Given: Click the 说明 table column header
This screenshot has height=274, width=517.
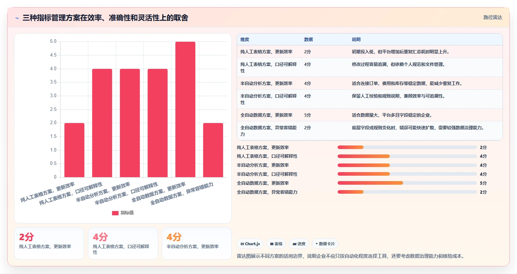Looking at the screenshot, I should [356, 40].
